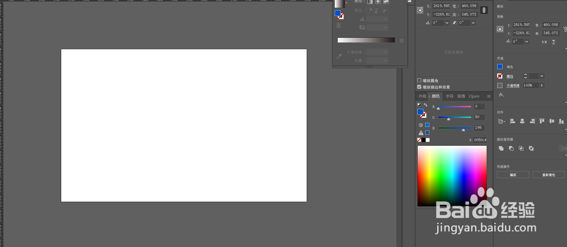This screenshot has width=567, height=247.
Task: Click the Pathfinder Unite icon
Action: point(501,148)
